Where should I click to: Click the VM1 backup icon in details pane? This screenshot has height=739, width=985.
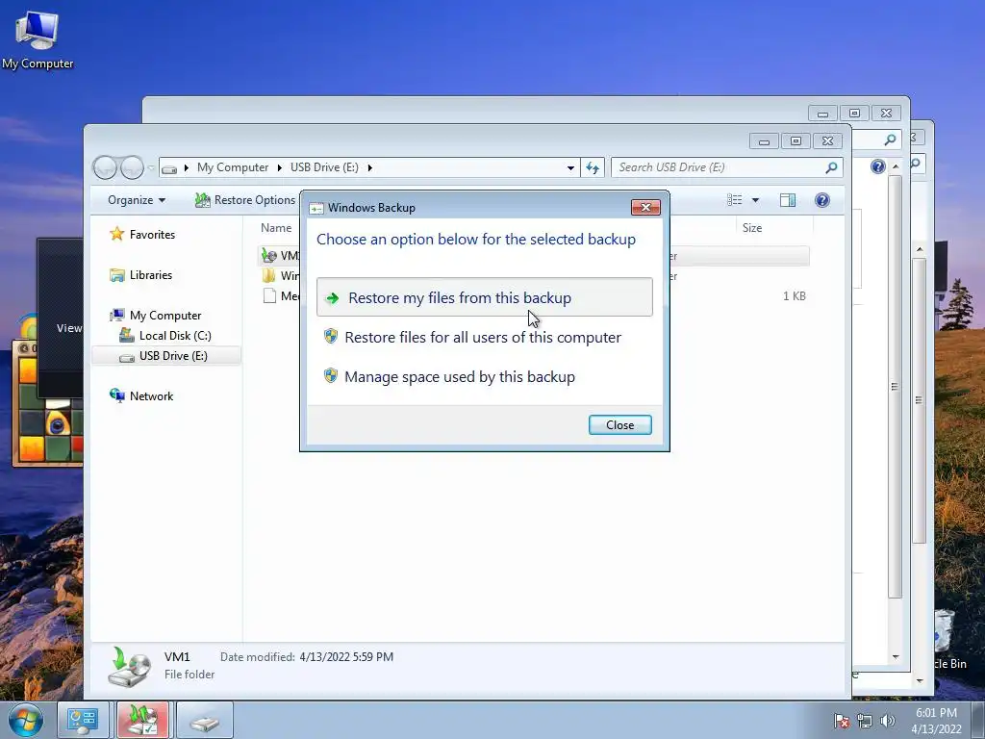pos(129,666)
